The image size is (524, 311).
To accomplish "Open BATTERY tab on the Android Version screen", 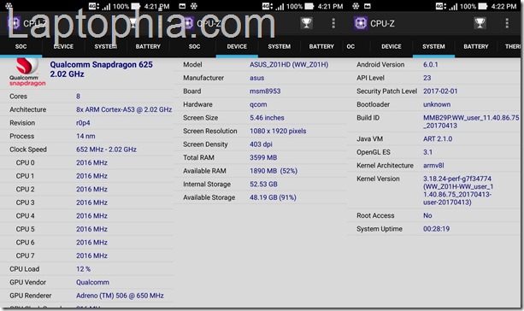I will click(476, 46).
